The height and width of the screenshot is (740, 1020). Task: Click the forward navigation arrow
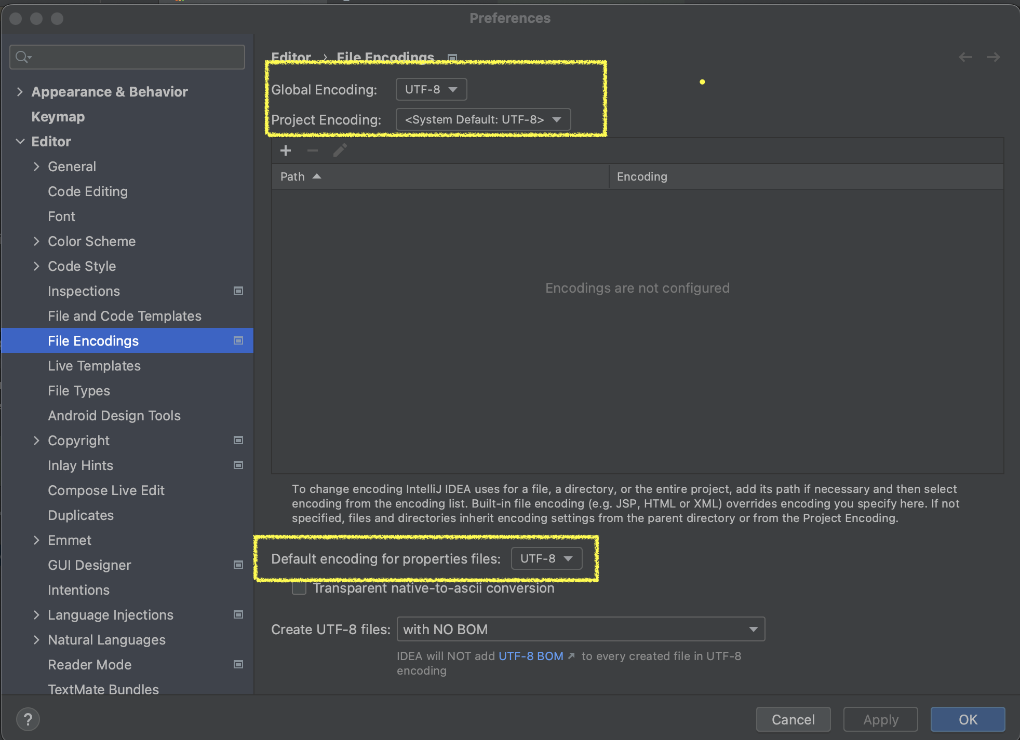pyautogui.click(x=993, y=57)
